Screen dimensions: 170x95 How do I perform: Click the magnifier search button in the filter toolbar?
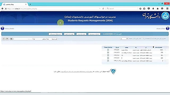tap(11, 39)
